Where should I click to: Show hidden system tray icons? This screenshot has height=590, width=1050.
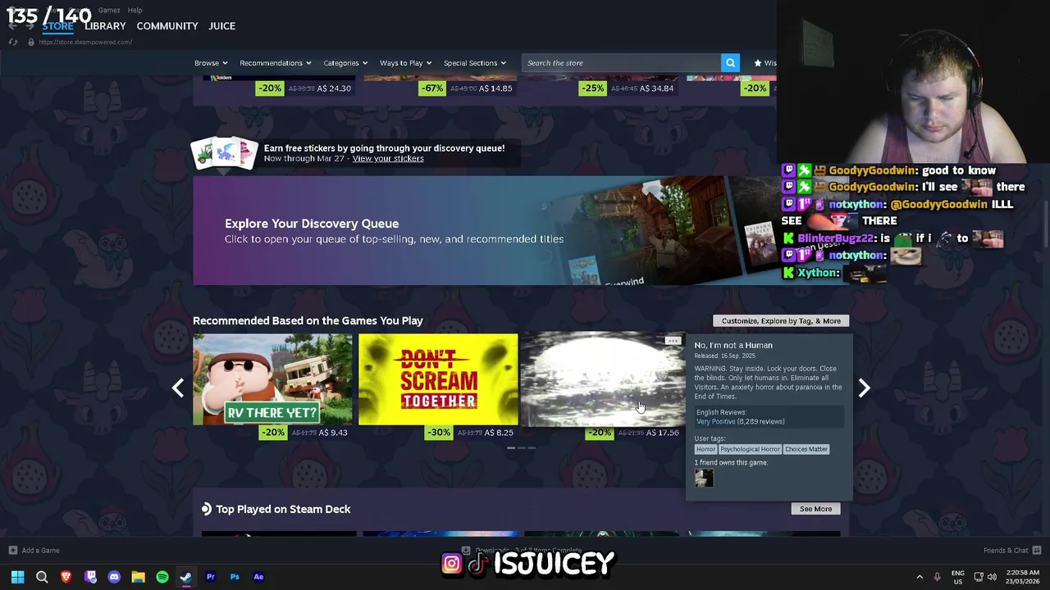coord(920,577)
